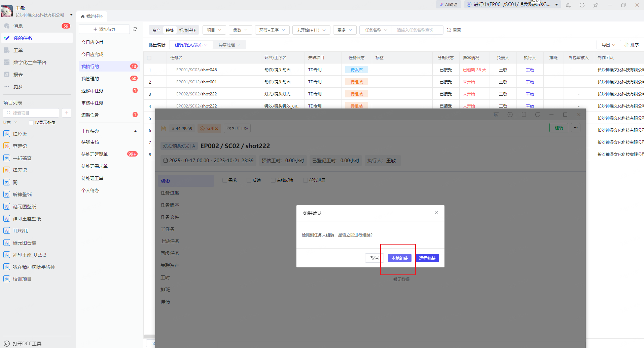
Task: Click the pin window icon in title bar
Action: tap(596, 5)
